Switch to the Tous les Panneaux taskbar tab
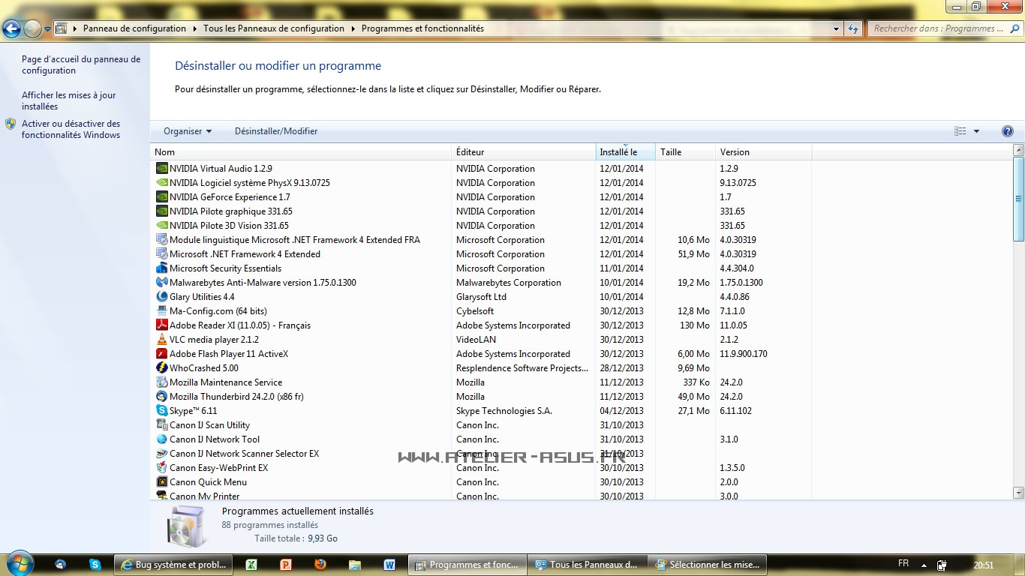 click(587, 563)
